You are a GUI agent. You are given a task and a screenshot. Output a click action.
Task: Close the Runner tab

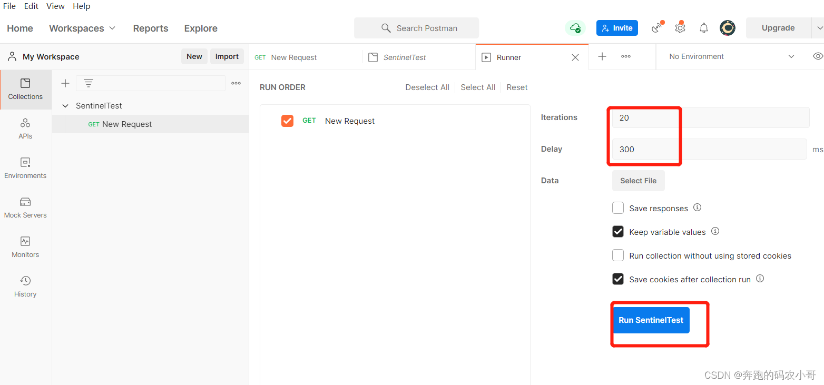click(575, 57)
